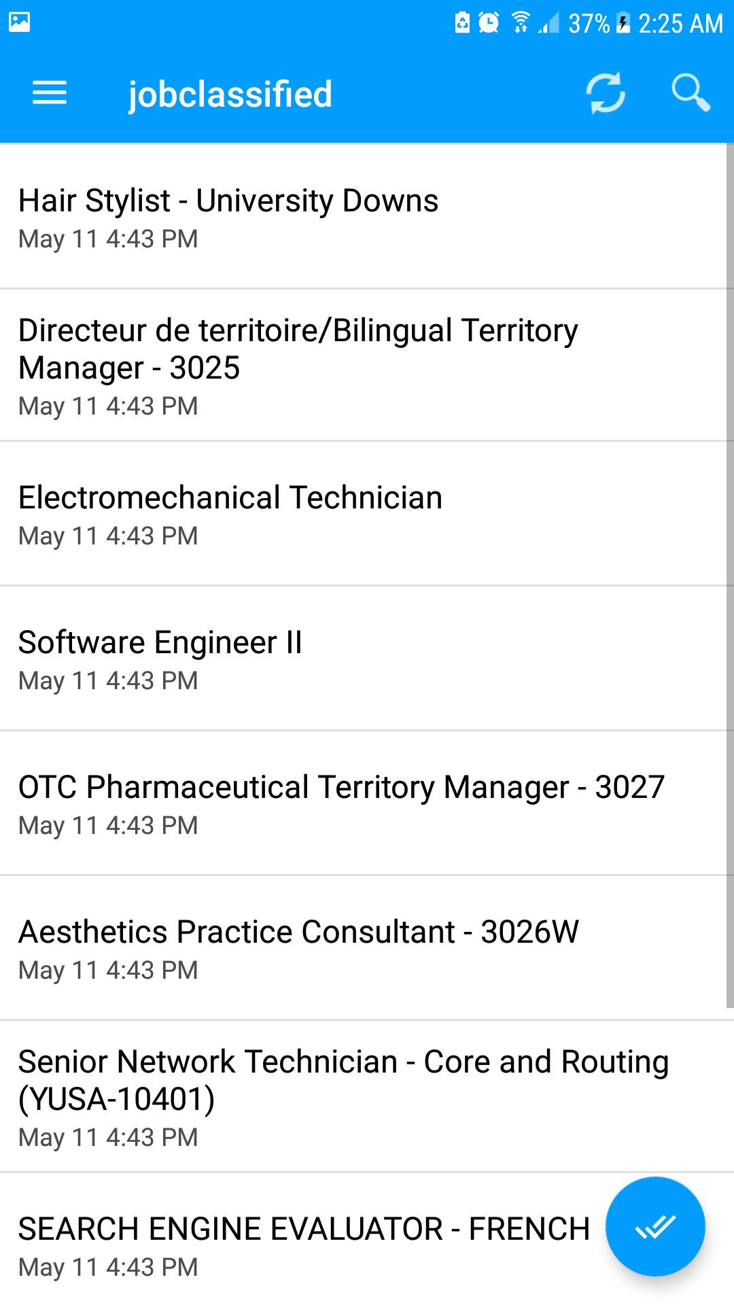Image resolution: width=734 pixels, height=1305 pixels.
Task: Tap the Wi-Fi status icon
Action: click(x=521, y=22)
